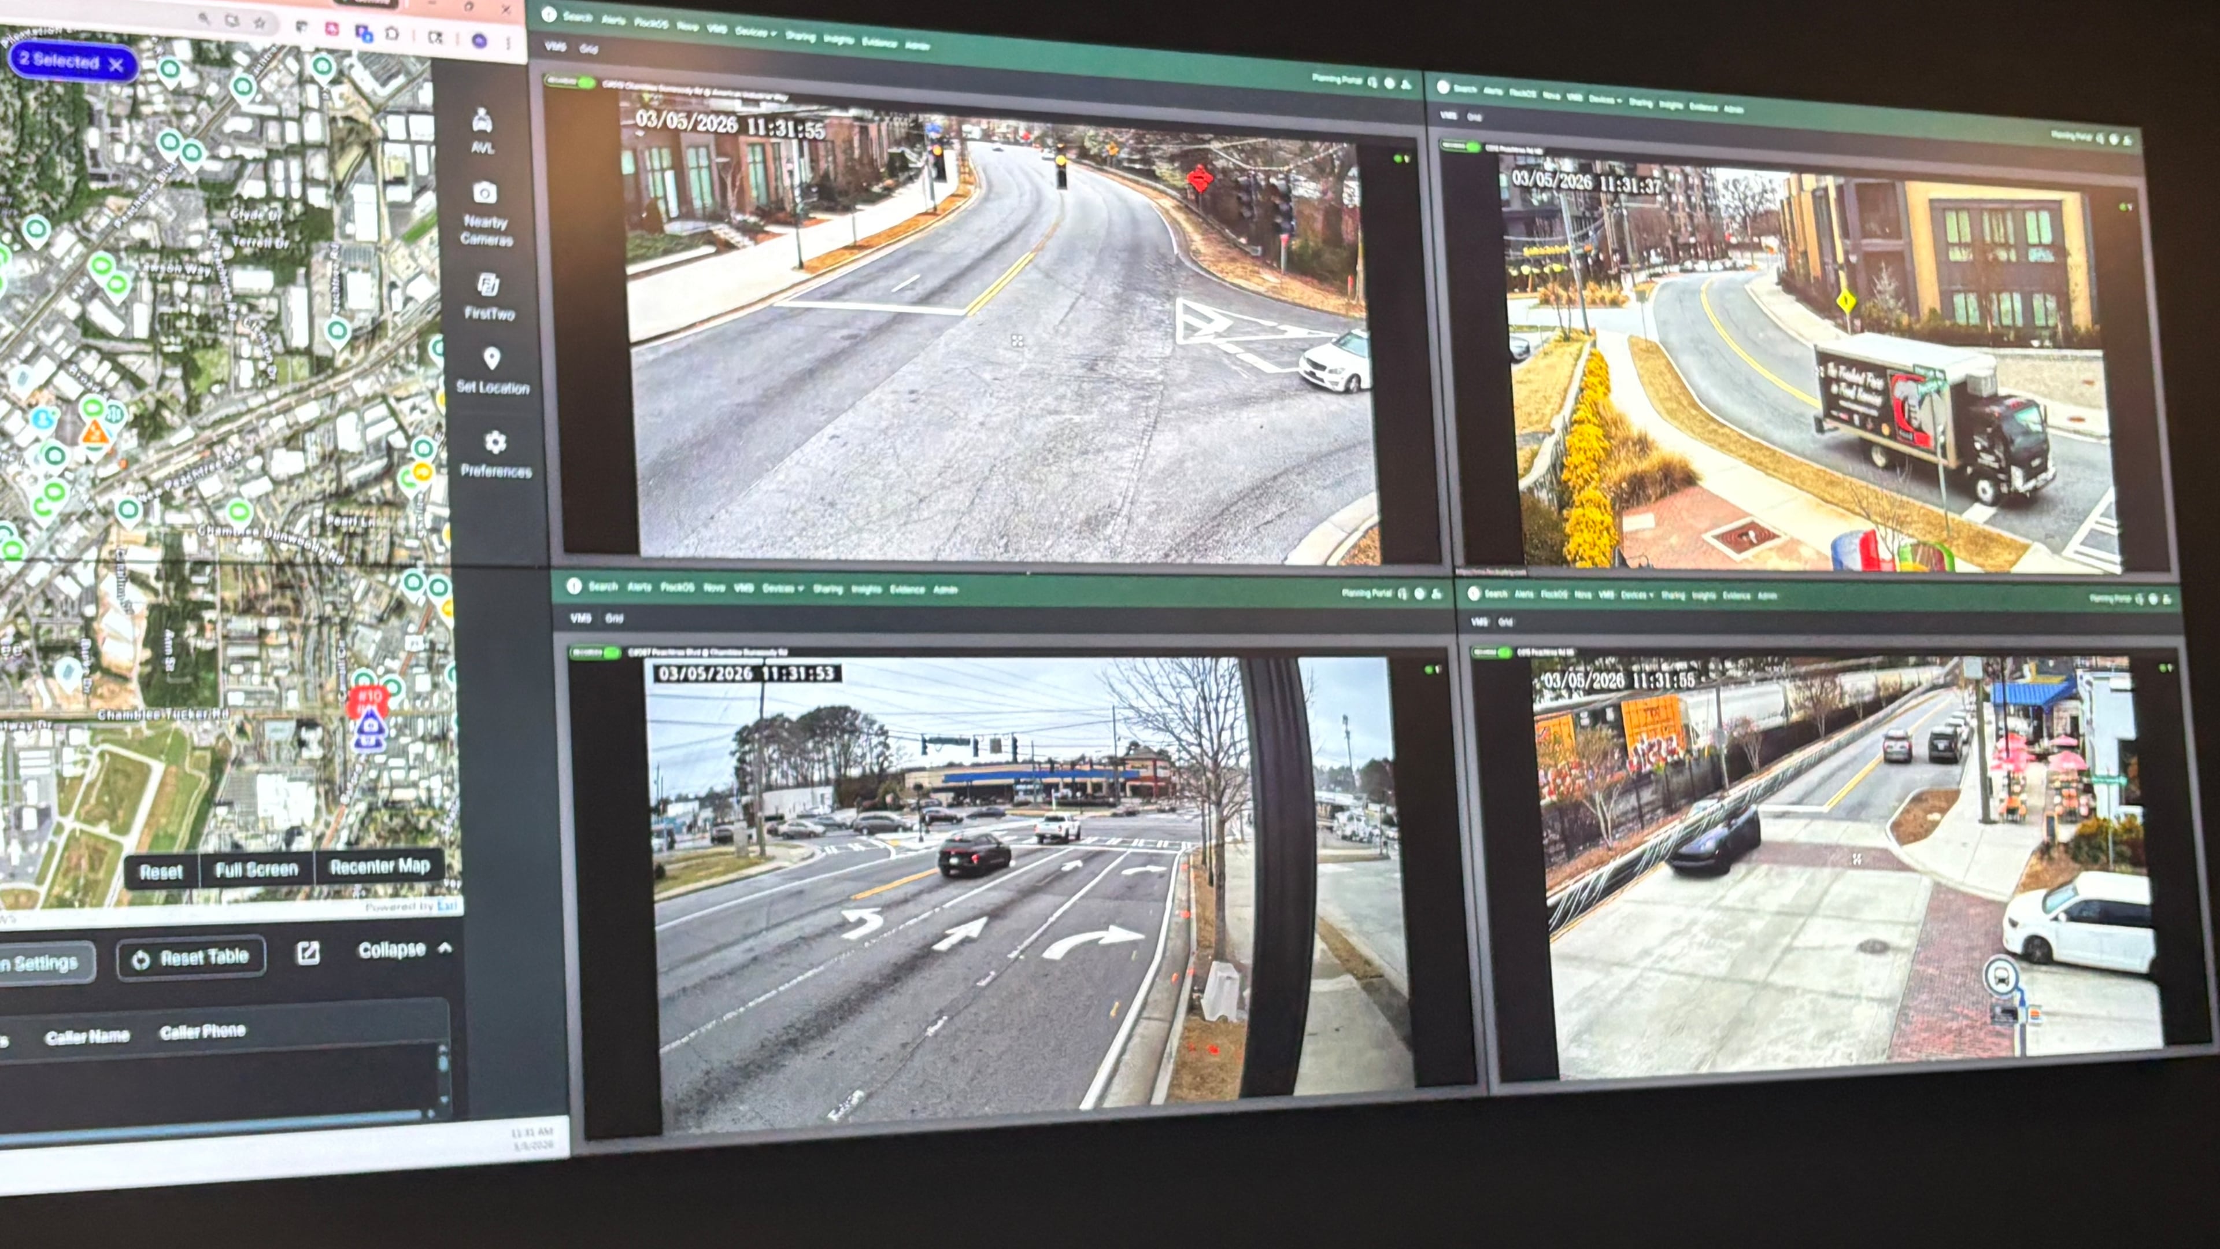Image resolution: width=2220 pixels, height=1249 pixels.
Task: Click the bookmark star in the browser toolbar
Action: click(260, 23)
